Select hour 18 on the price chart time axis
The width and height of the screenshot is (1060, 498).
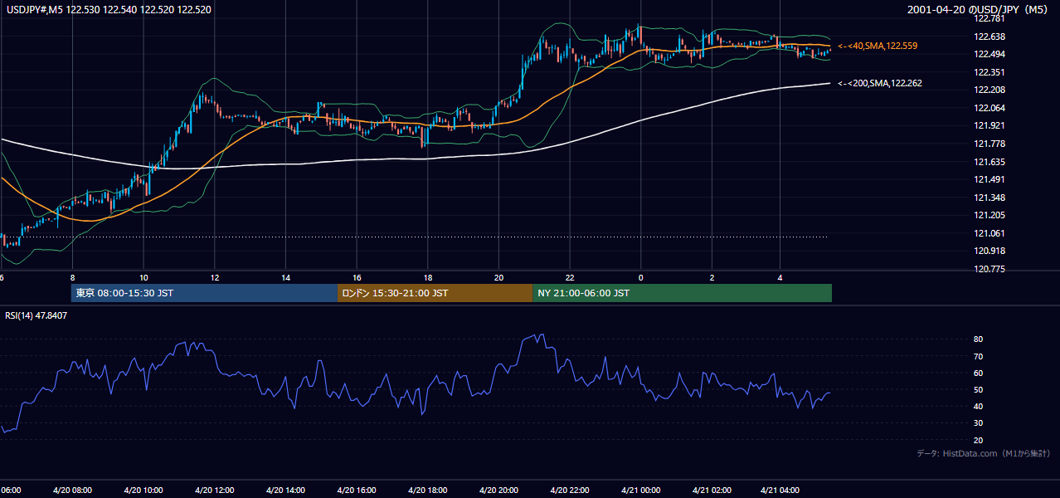point(427,277)
